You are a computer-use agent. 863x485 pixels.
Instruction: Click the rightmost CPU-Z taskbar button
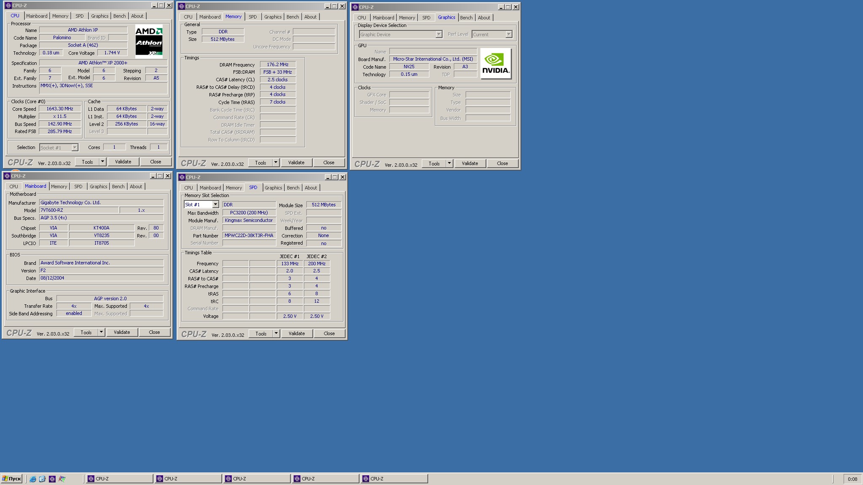coord(394,479)
